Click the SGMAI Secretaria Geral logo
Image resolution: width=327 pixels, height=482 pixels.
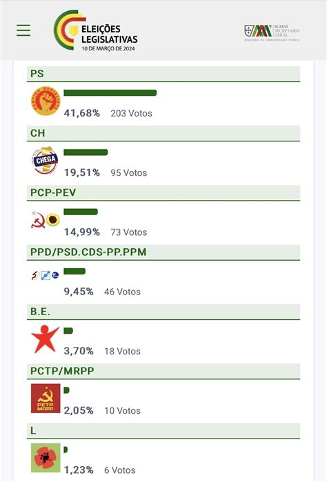[x=272, y=32]
